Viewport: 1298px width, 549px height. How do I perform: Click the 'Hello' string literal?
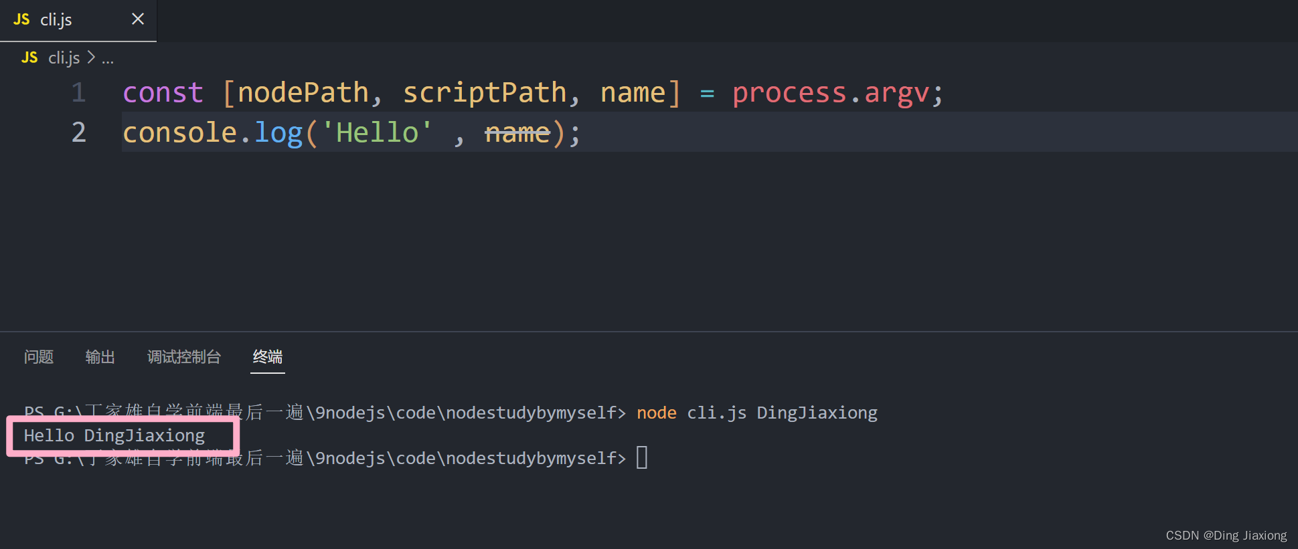click(x=378, y=132)
